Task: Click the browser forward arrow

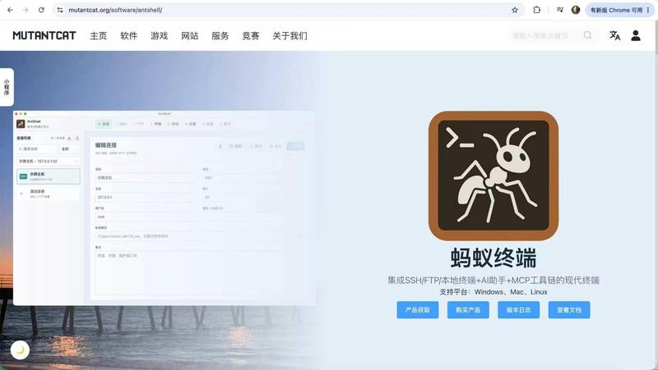Action: tap(25, 10)
